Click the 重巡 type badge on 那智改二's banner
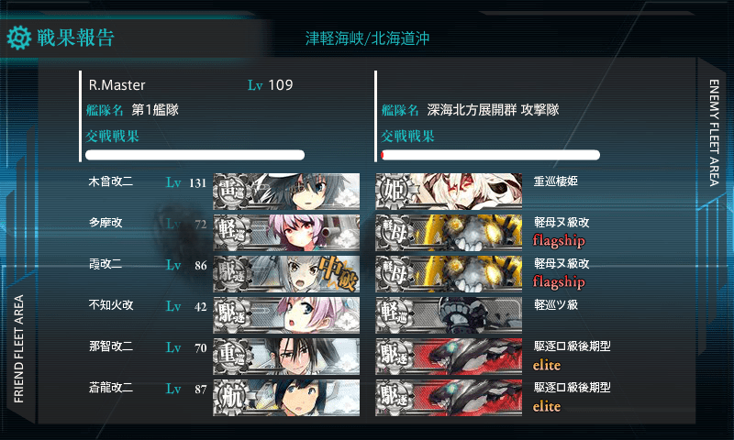 pyautogui.click(x=233, y=357)
